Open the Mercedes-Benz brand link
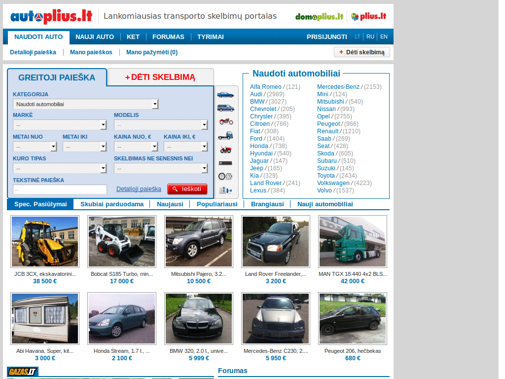The height and width of the screenshot is (379, 505). [338, 87]
